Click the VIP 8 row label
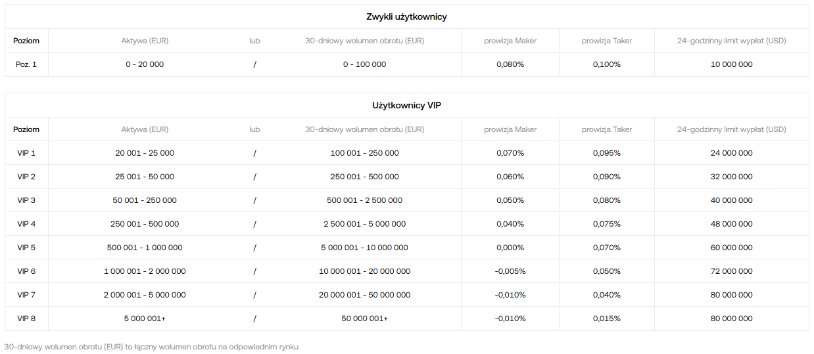The width and height of the screenshot is (814, 354). (x=26, y=319)
